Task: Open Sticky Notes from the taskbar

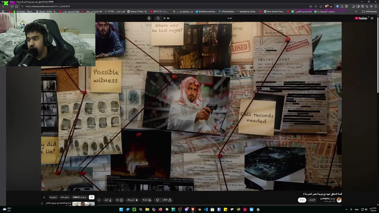Action: click(x=225, y=209)
